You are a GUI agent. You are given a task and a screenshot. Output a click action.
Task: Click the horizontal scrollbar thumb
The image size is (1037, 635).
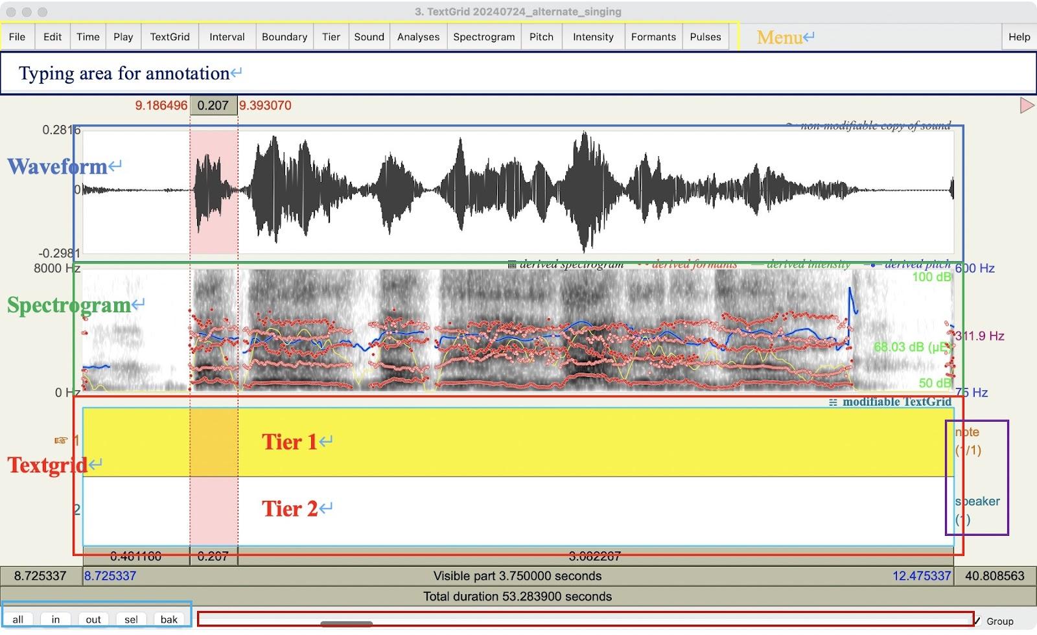point(347,624)
